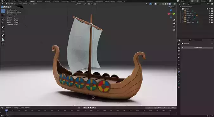Jump to the timeline end frame button
Image resolution: width=214 pixels, height=117 pixels.
(95, 108)
